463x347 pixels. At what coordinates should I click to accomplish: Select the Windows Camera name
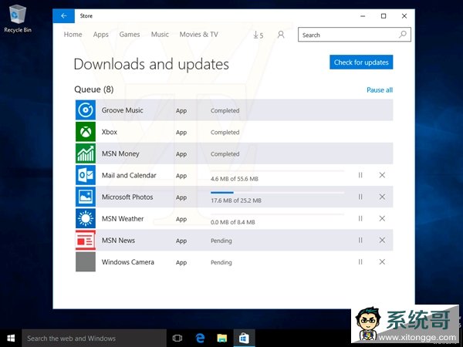pos(128,262)
